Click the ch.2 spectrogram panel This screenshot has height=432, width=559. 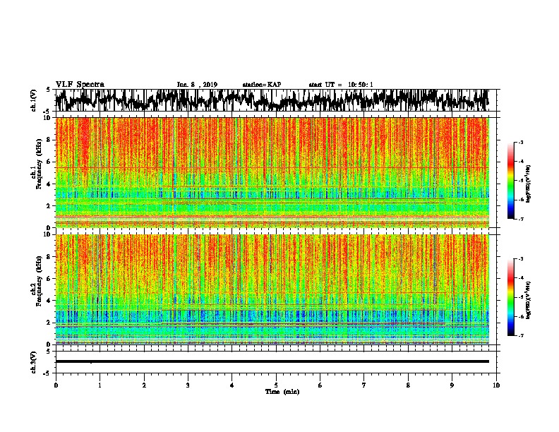click(272, 289)
